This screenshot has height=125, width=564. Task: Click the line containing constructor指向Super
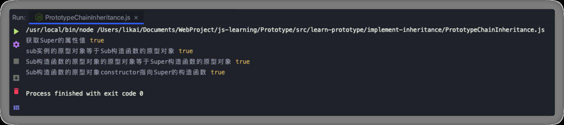[125, 72]
